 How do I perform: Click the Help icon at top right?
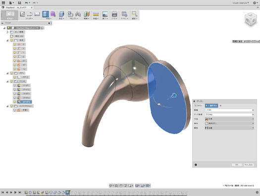(255, 2)
